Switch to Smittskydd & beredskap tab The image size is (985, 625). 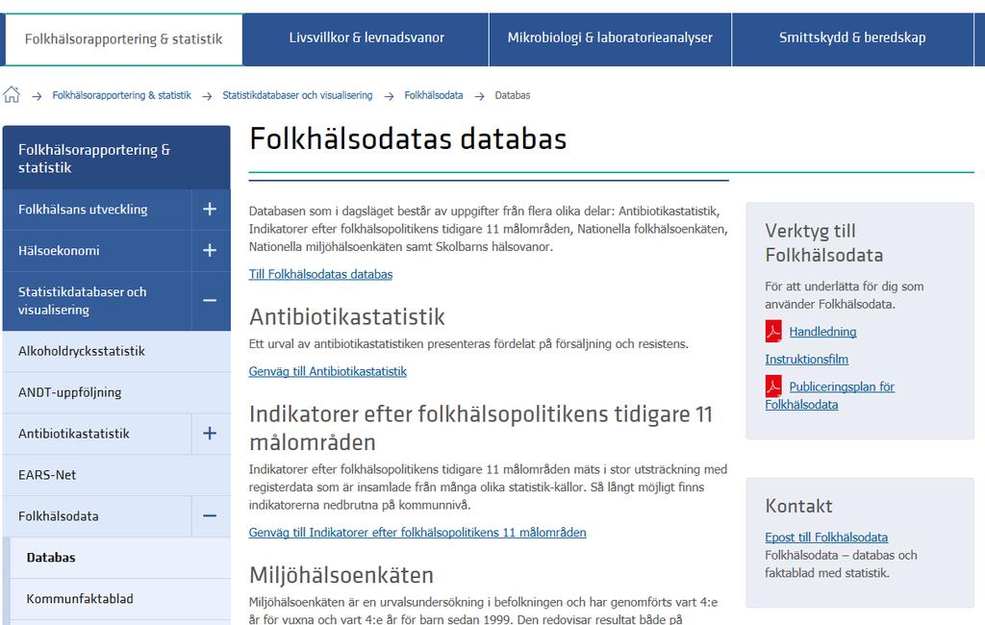point(852,37)
